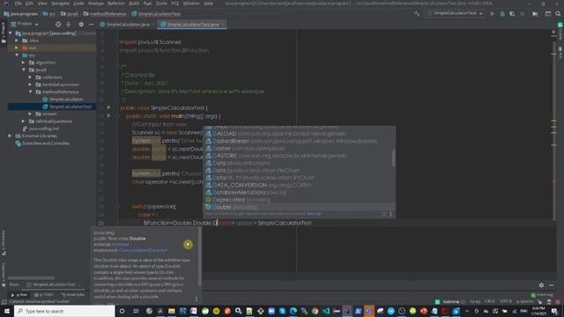This screenshot has height=317, width=564.
Task: Open Visual Studio Code from the taskbar
Action: pyautogui.click(x=326, y=311)
